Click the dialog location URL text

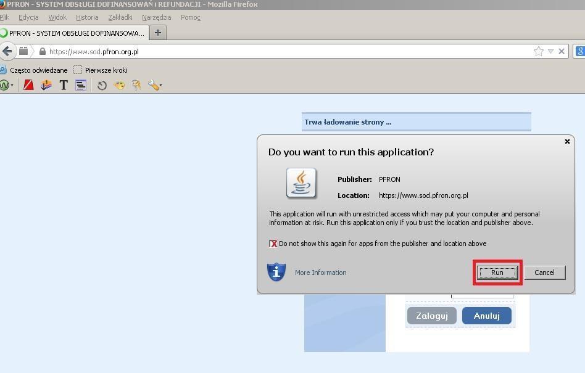[423, 195]
